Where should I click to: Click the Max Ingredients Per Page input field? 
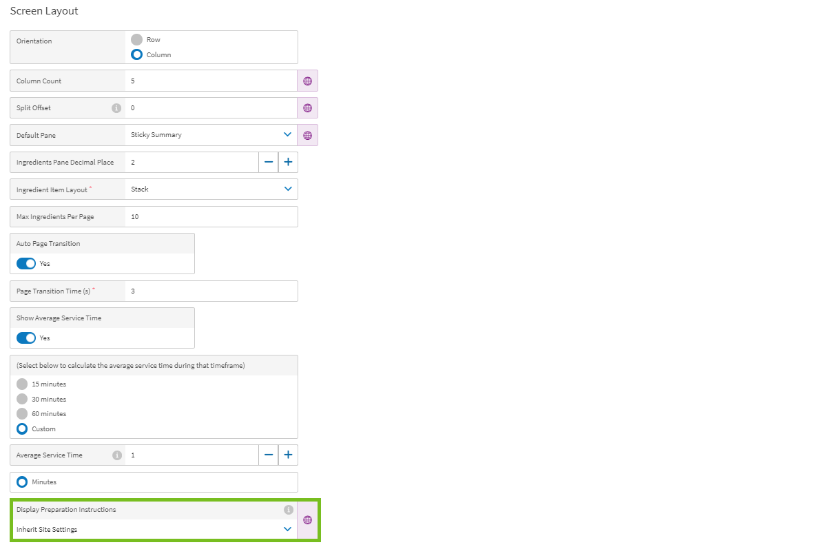pos(207,216)
